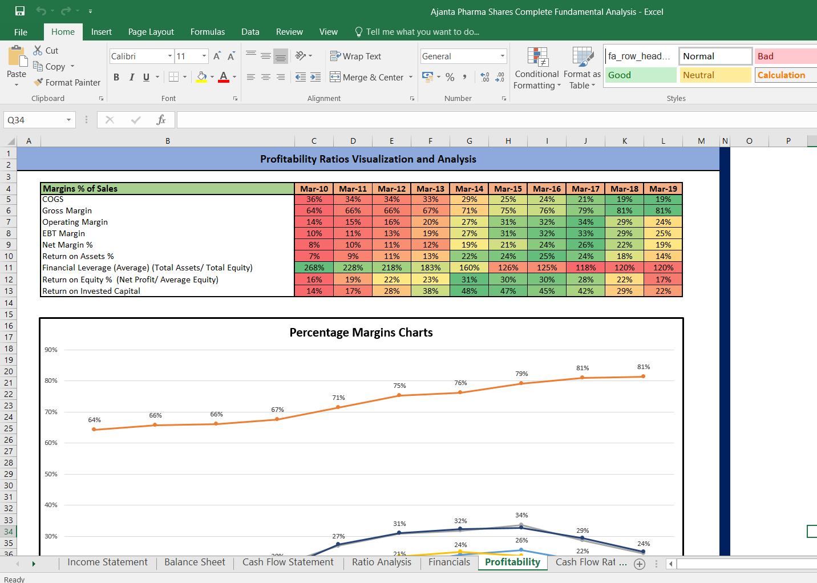817x583 pixels.
Task: Add a new sheet with the plus button
Action: coord(640,564)
